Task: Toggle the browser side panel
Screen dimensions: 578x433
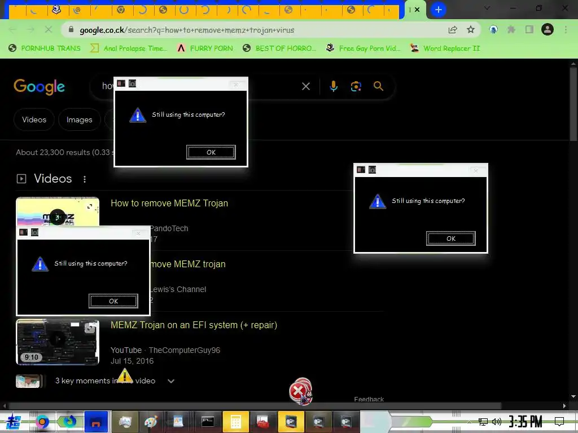Action: tap(529, 29)
